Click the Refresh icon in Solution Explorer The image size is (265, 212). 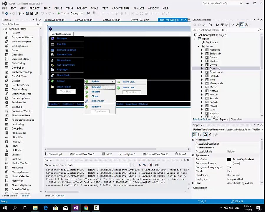coord(217,25)
